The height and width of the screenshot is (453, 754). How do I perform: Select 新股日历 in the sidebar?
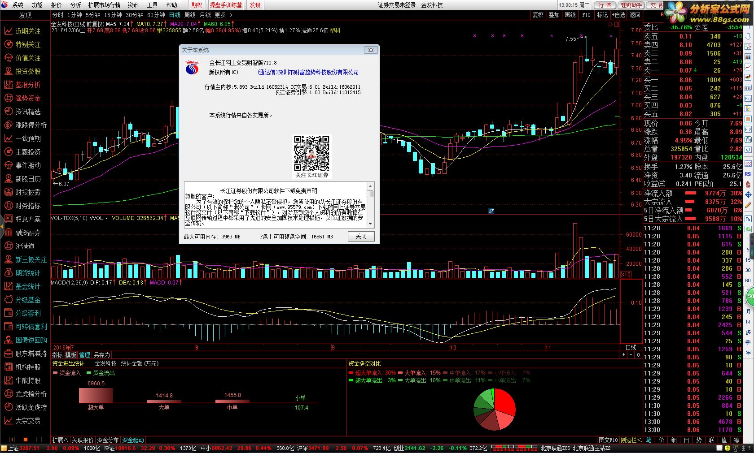[23, 179]
